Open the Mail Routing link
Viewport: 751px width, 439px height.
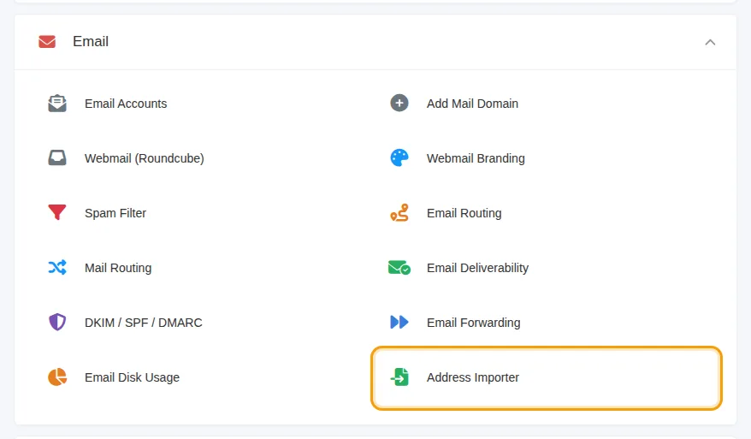(x=118, y=268)
